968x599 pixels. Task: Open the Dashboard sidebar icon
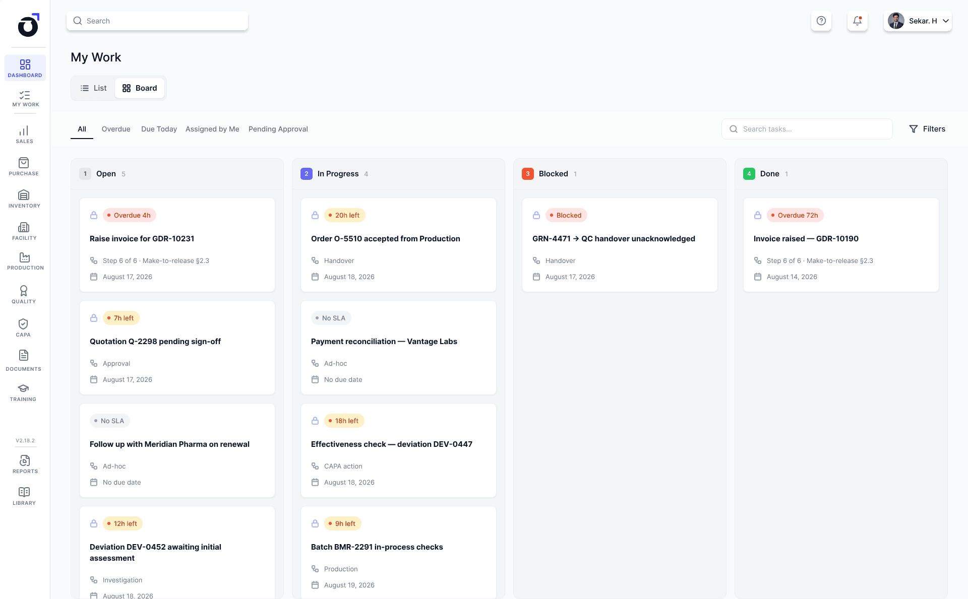tap(25, 68)
